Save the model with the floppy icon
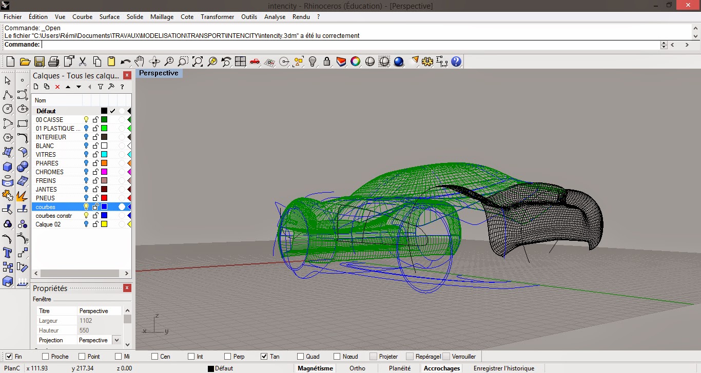 pos(40,62)
